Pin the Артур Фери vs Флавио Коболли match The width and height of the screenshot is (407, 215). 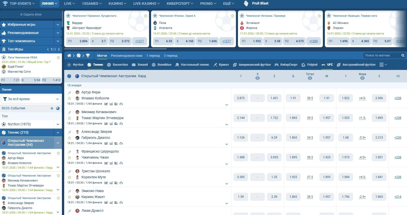click(x=69, y=93)
